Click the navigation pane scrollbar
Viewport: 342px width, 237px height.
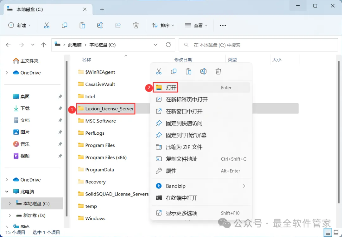66,138
